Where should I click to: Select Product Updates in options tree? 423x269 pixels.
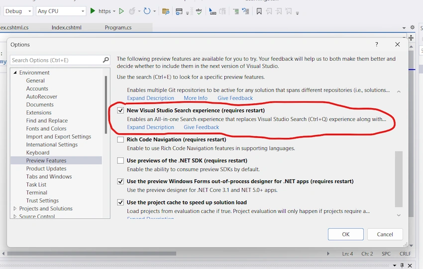pos(46,168)
